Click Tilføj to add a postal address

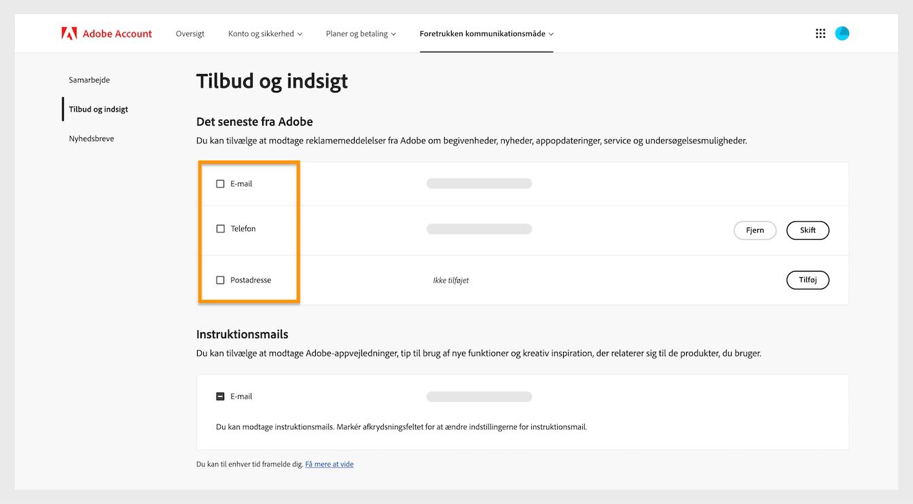[x=808, y=280]
